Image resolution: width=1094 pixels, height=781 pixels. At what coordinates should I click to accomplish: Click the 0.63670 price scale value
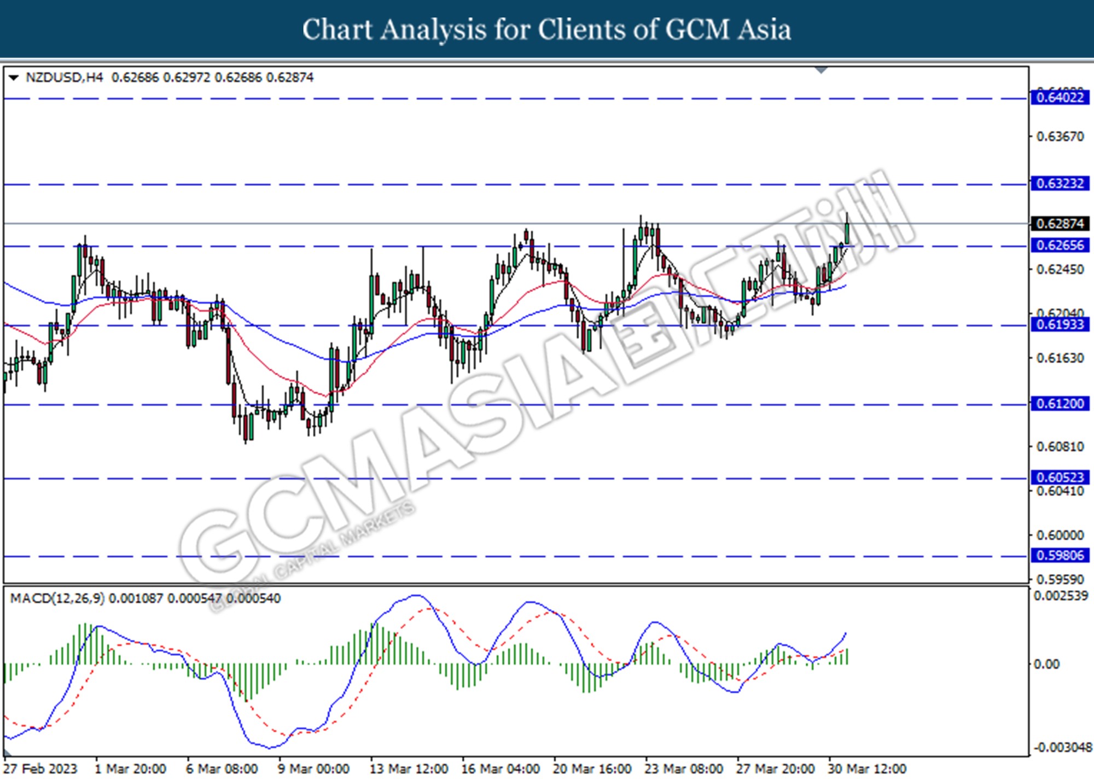1060,136
